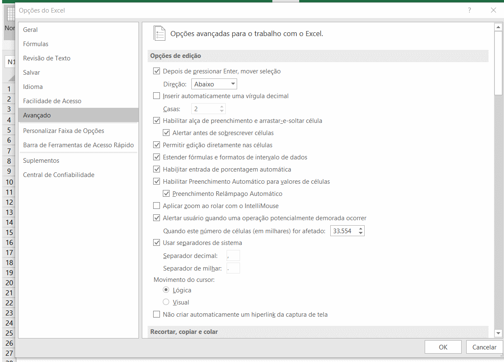Go to Personalizar Faixa de Opções
Screen dimensions: 504x362
click(x=63, y=131)
